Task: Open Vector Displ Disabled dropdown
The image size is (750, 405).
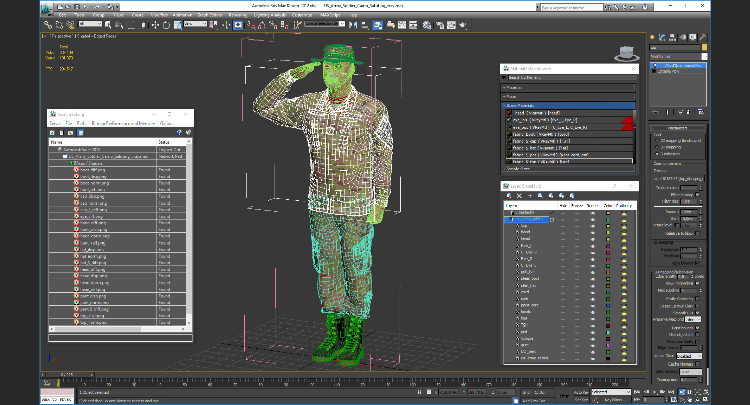Action: [x=689, y=356]
